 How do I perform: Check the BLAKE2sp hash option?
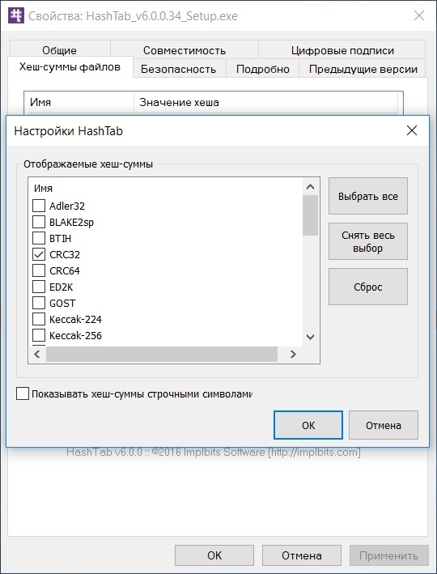click(x=39, y=222)
